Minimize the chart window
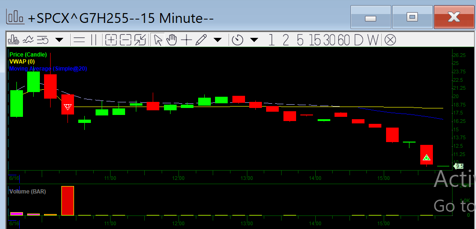476x229 pixels. pyautogui.click(x=371, y=17)
